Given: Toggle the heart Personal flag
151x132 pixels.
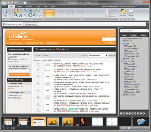Looking at the screenshot, I should click(132, 113).
